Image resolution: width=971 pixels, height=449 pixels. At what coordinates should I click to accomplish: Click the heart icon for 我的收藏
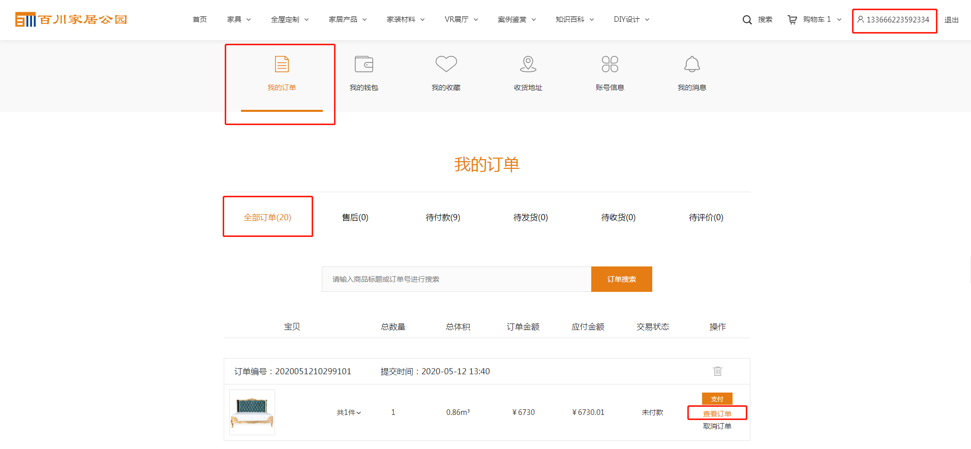pos(446,64)
